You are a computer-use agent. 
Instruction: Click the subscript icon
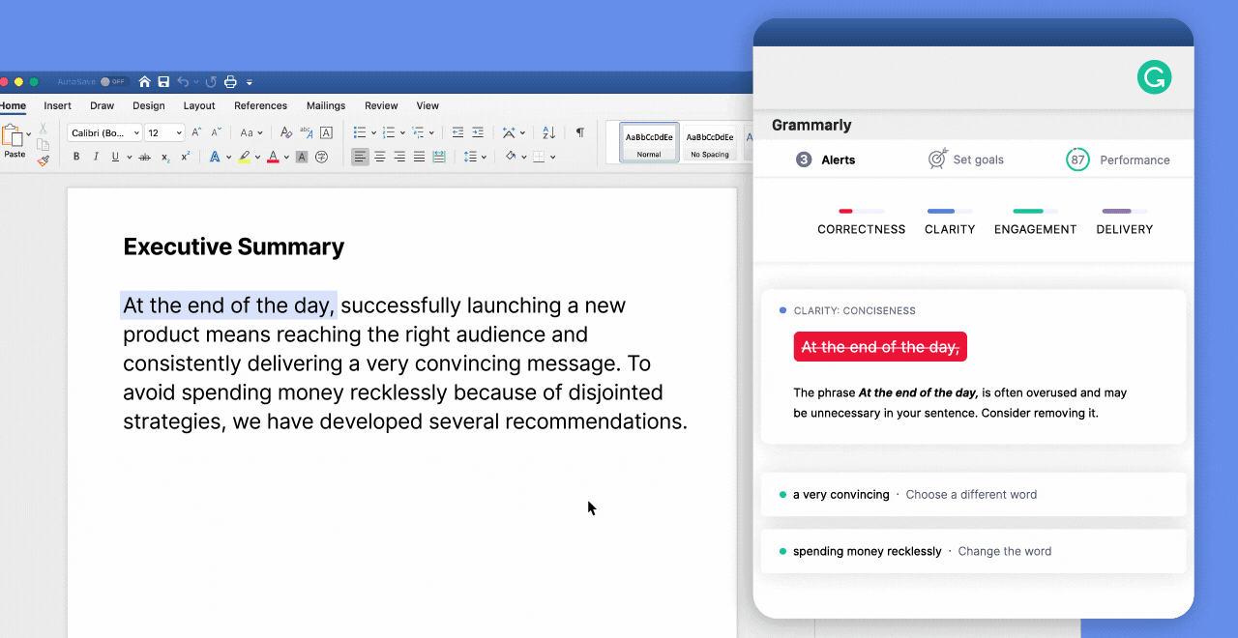[165, 156]
